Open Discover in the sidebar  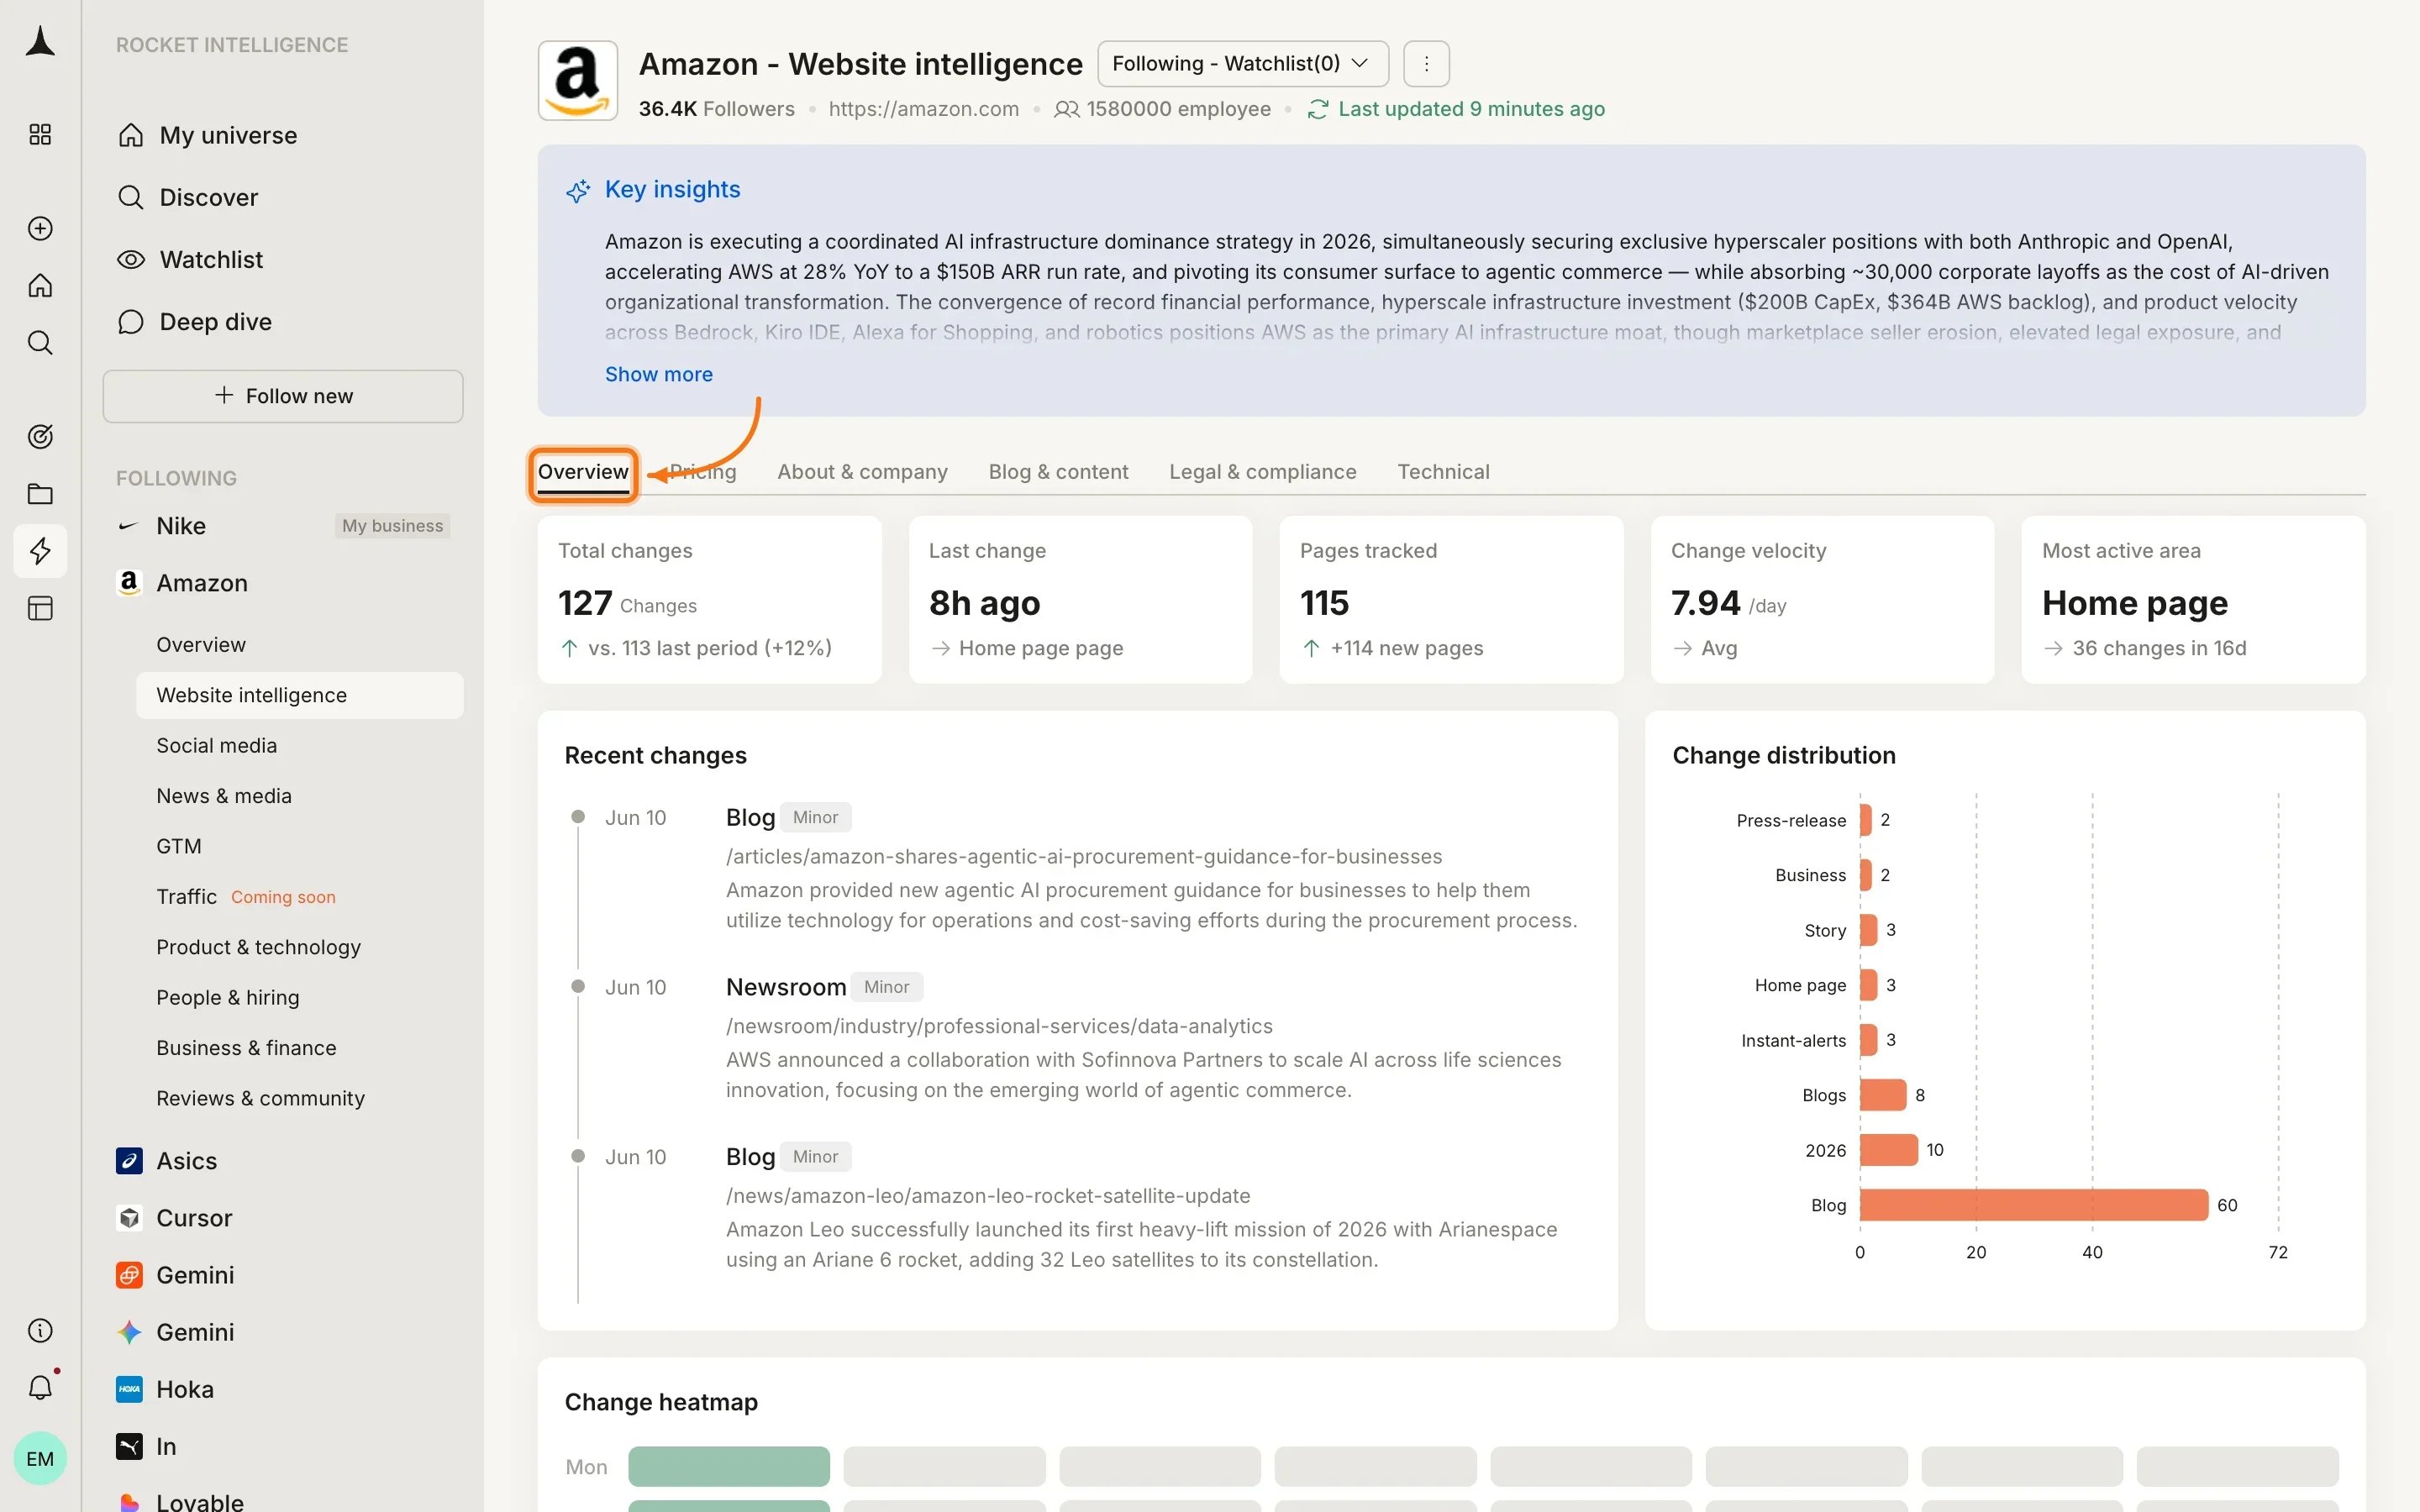tap(283, 197)
